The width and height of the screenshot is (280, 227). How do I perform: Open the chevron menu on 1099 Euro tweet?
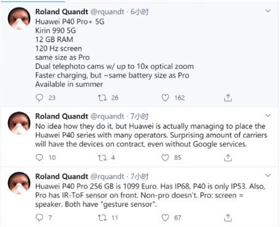268,175
